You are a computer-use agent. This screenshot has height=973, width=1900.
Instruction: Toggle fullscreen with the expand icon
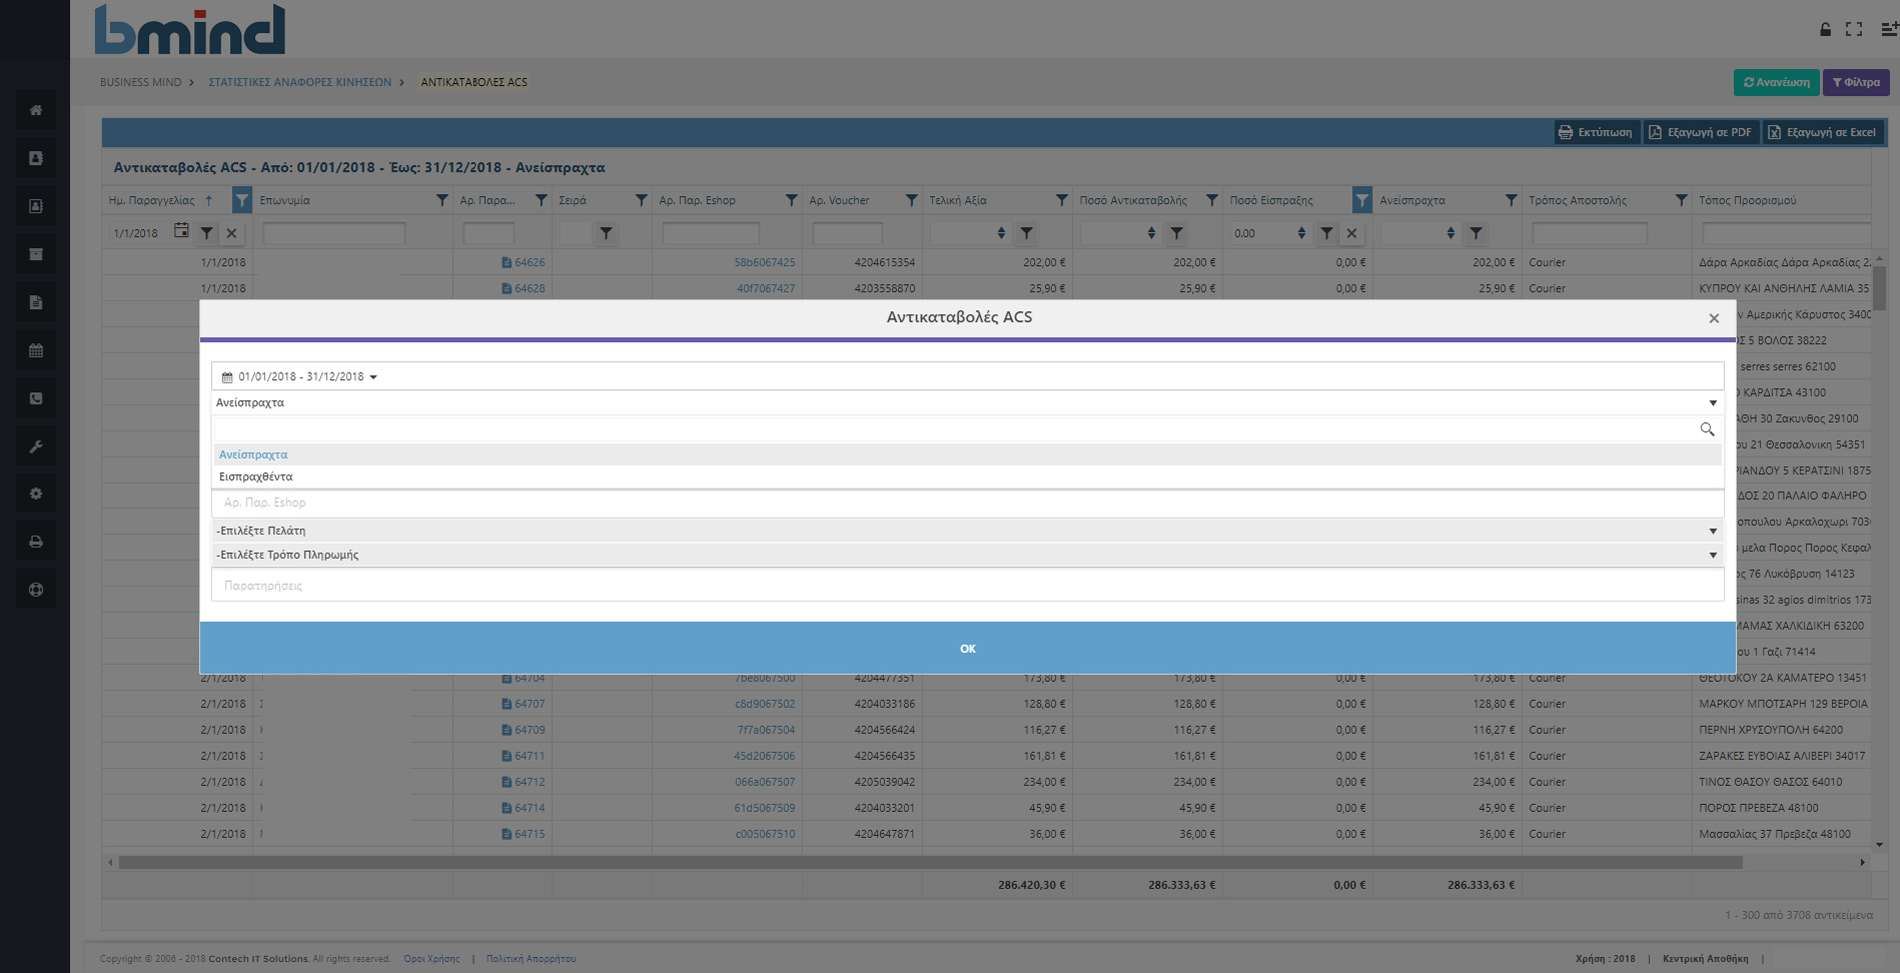pyautogui.click(x=1854, y=29)
